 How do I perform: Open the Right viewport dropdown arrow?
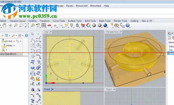click(114, 89)
